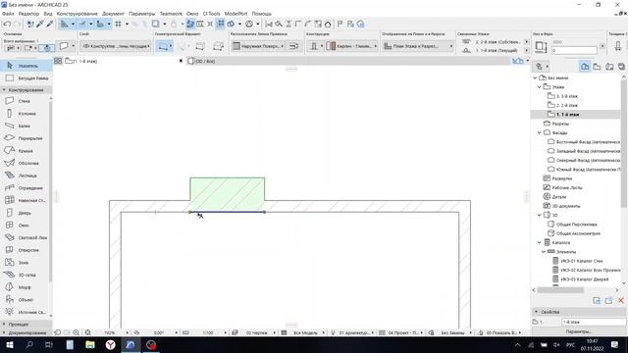Select the Beam (Балка) tool
Viewport: 628px width, 353px height.
[x=24, y=126]
